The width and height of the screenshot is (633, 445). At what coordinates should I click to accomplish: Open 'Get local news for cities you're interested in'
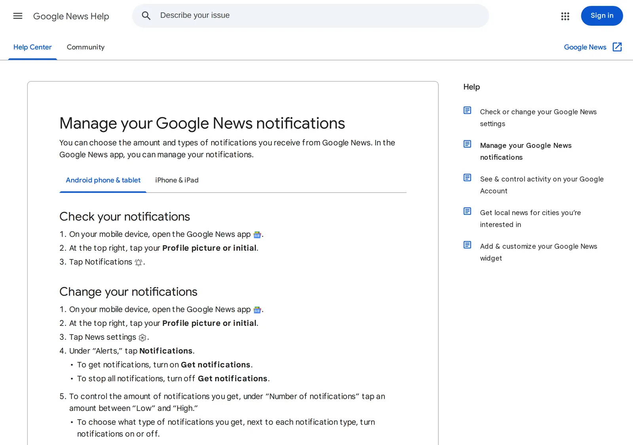(530, 219)
